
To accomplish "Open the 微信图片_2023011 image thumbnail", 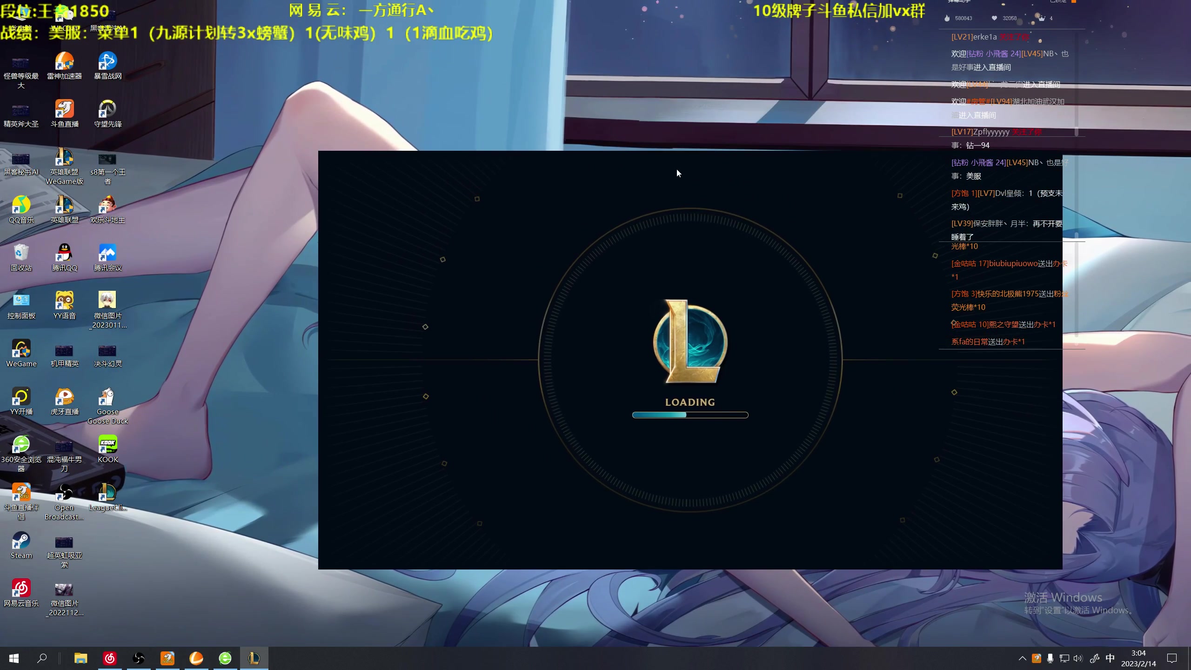I will pyautogui.click(x=107, y=310).
